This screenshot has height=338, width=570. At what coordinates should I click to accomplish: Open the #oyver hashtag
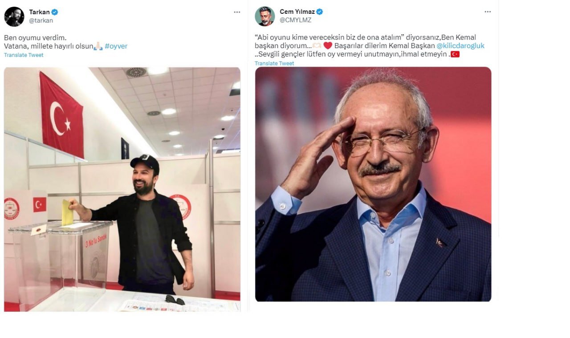point(116,46)
